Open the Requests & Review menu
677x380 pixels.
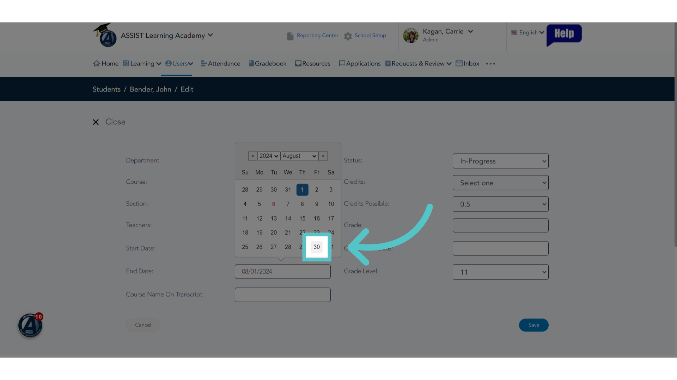(418, 64)
